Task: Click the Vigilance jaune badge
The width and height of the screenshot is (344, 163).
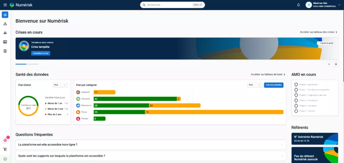Action: pyautogui.click(x=326, y=43)
